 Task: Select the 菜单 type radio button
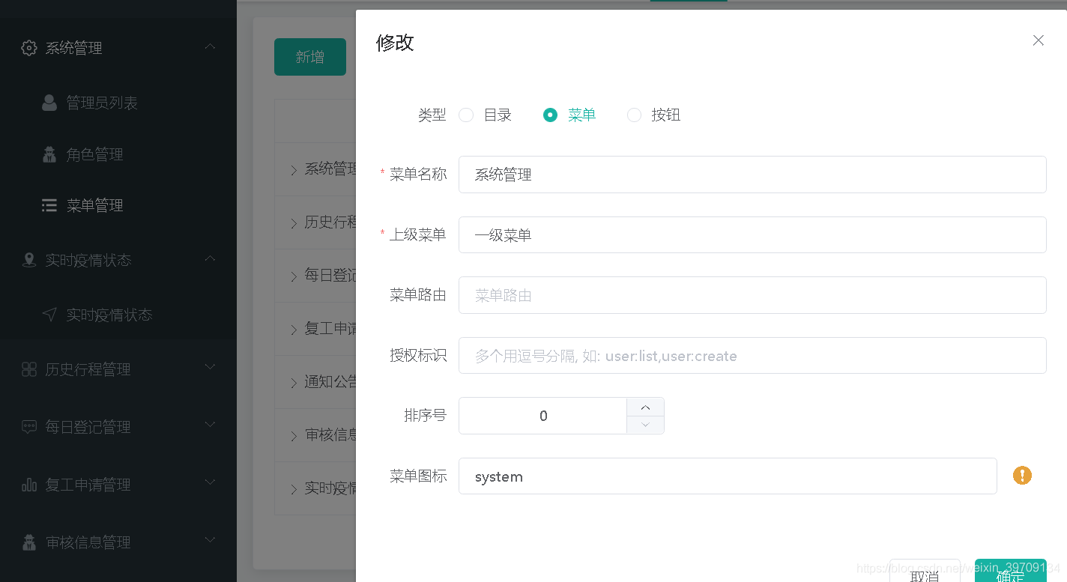pos(550,115)
